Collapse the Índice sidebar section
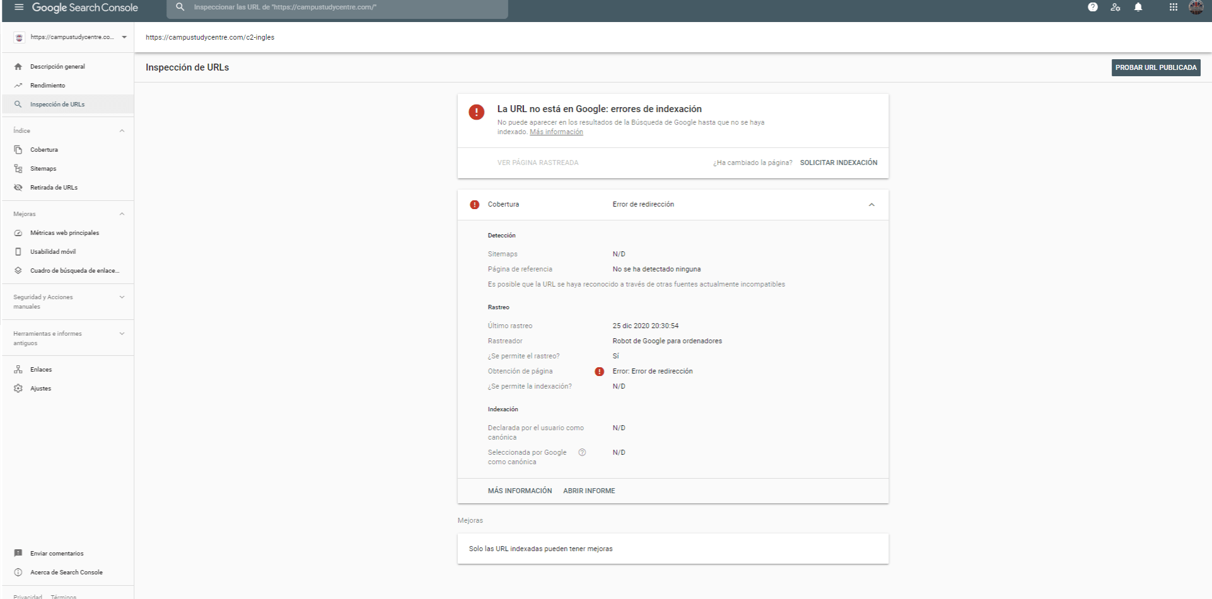The width and height of the screenshot is (1212, 599). pyautogui.click(x=122, y=131)
